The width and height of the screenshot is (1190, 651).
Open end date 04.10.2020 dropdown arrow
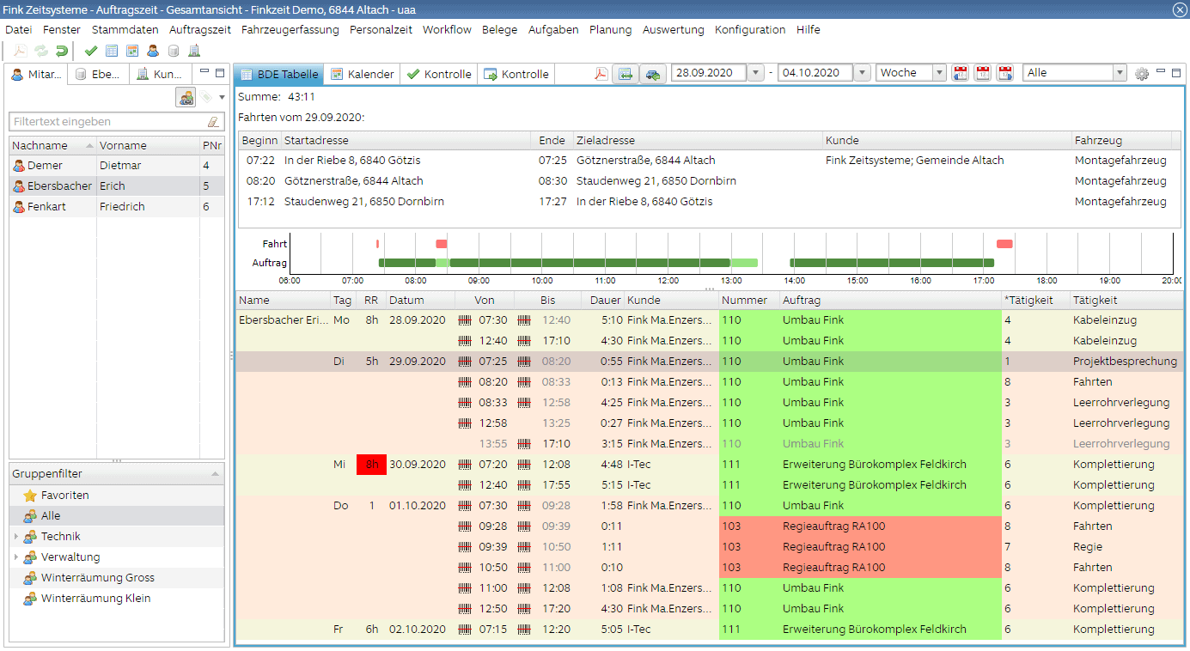863,73
